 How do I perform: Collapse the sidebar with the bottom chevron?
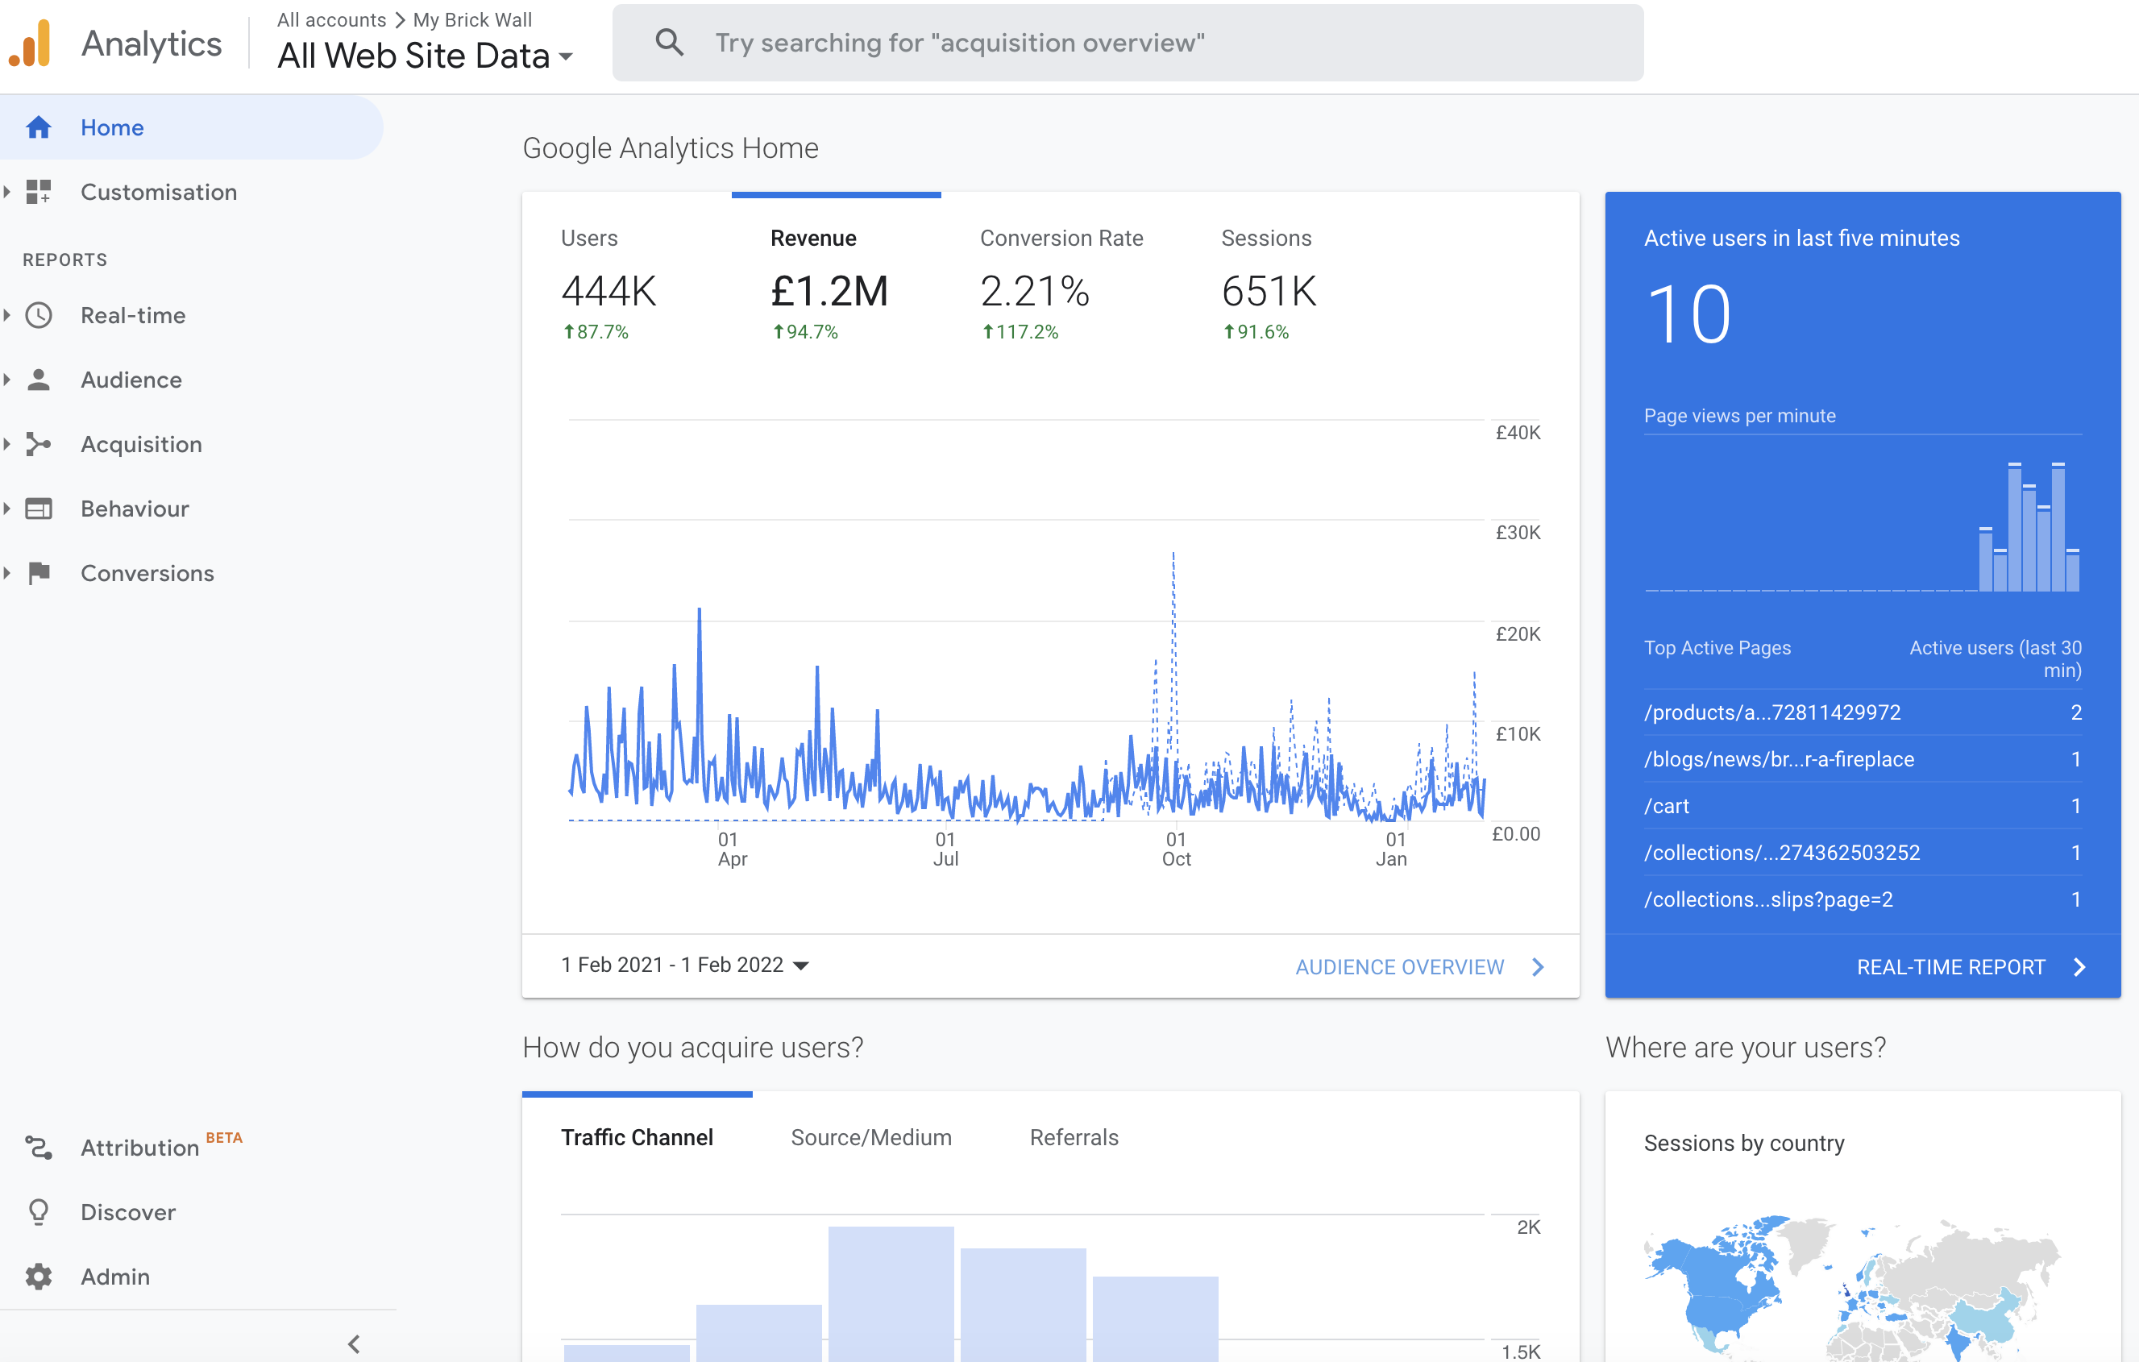[355, 1343]
